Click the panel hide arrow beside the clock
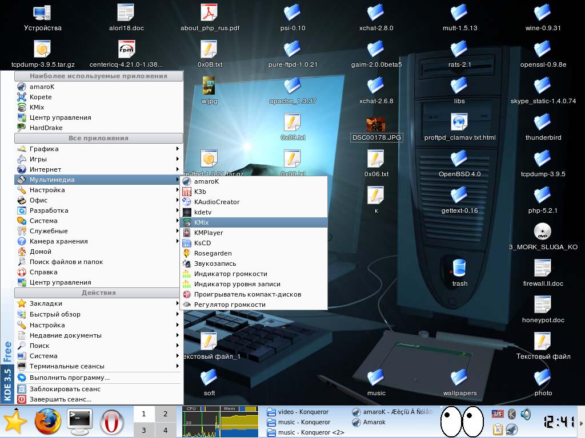 [x=581, y=423]
